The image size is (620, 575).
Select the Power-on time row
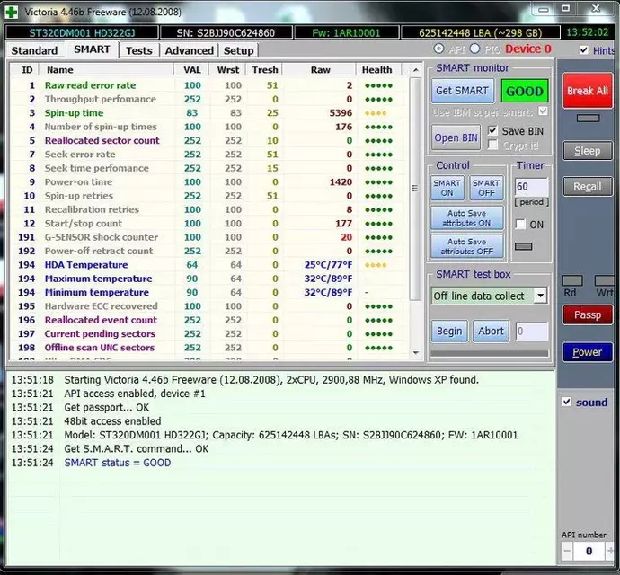208,181
